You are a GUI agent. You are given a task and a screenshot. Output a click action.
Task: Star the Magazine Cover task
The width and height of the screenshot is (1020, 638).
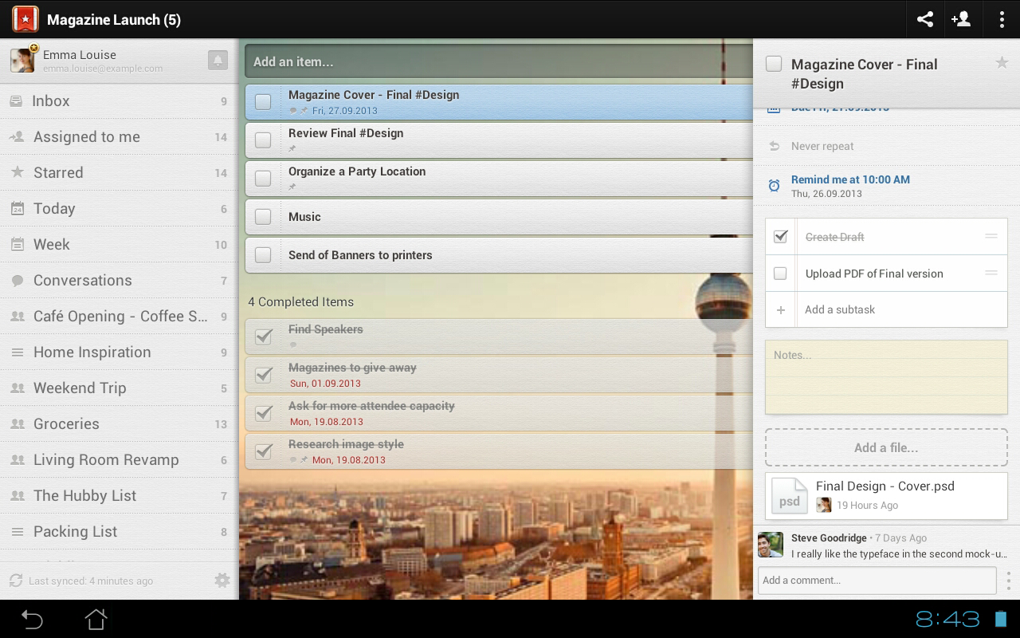pyautogui.click(x=1002, y=62)
